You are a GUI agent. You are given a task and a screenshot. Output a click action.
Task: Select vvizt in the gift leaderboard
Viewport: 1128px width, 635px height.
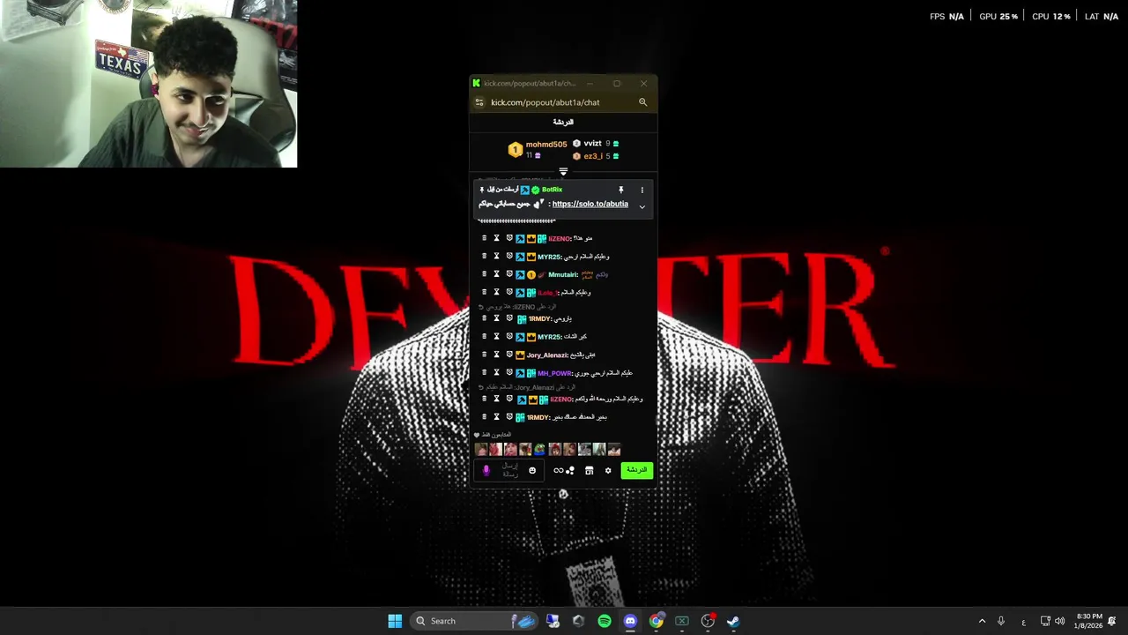(x=592, y=144)
